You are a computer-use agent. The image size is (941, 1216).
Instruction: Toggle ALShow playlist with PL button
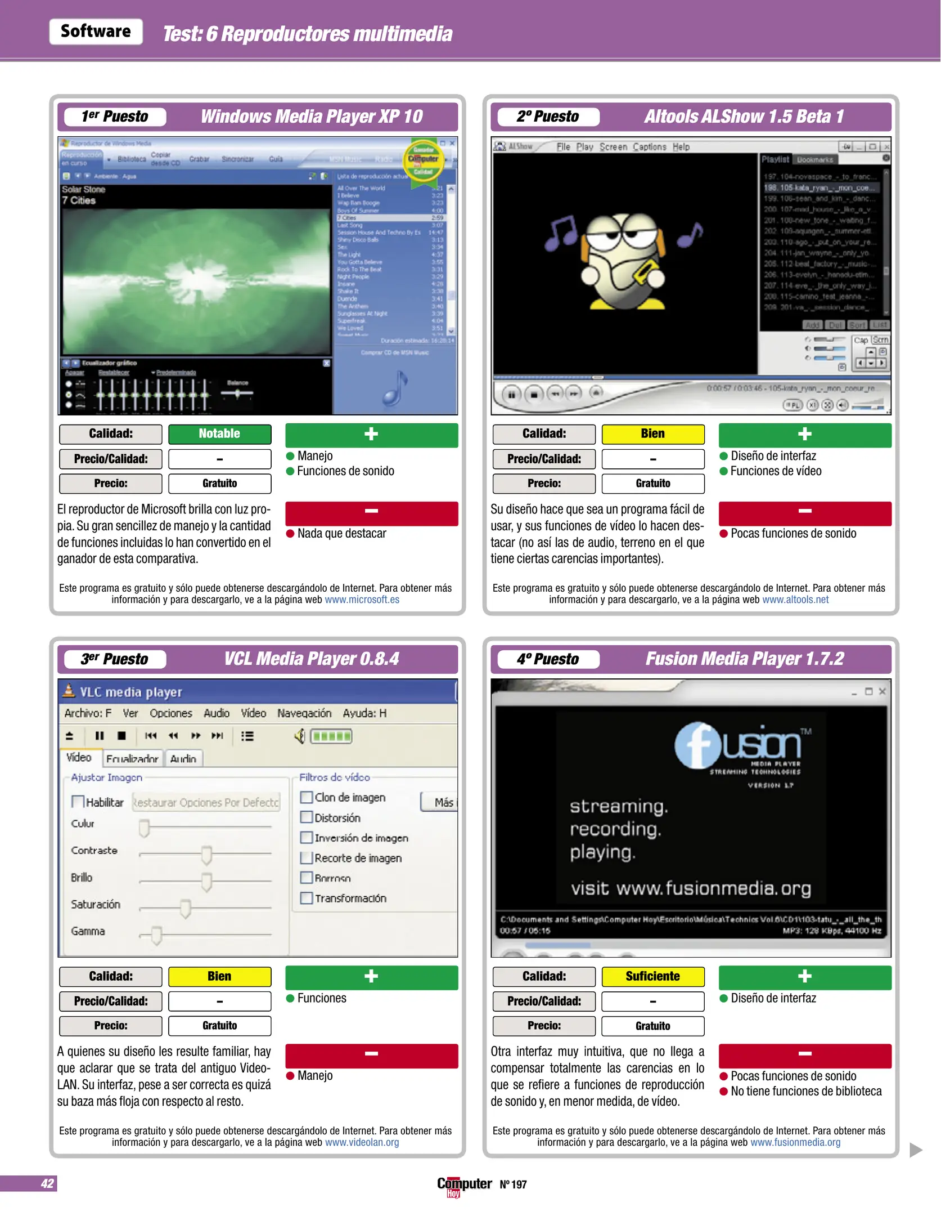pyautogui.click(x=793, y=405)
